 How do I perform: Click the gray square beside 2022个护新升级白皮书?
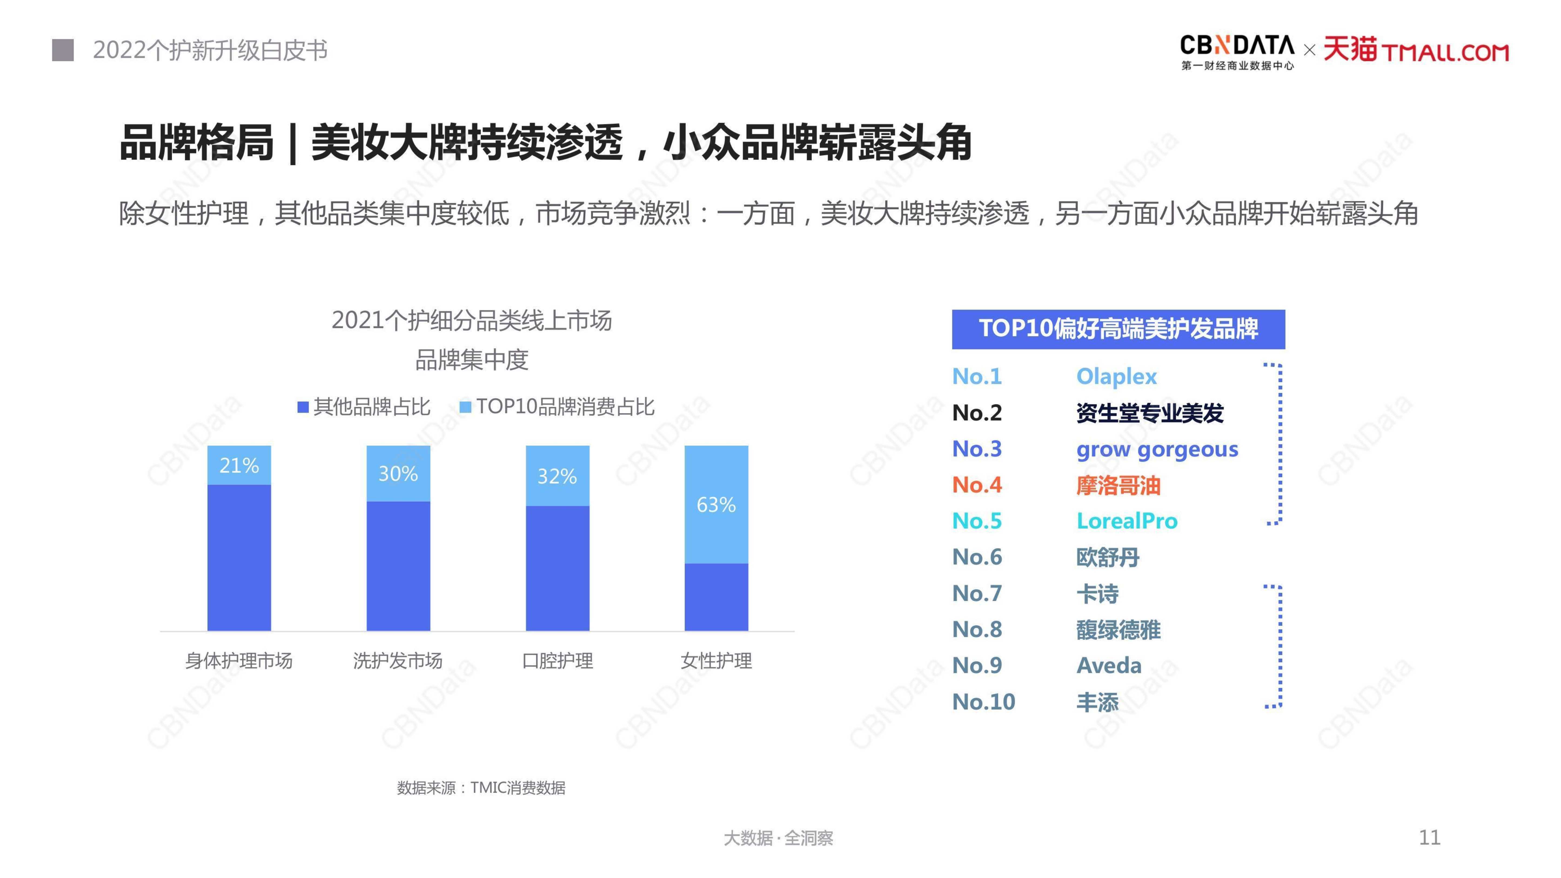[x=63, y=50]
